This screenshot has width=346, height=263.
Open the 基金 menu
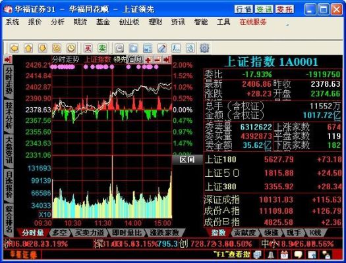(103, 22)
